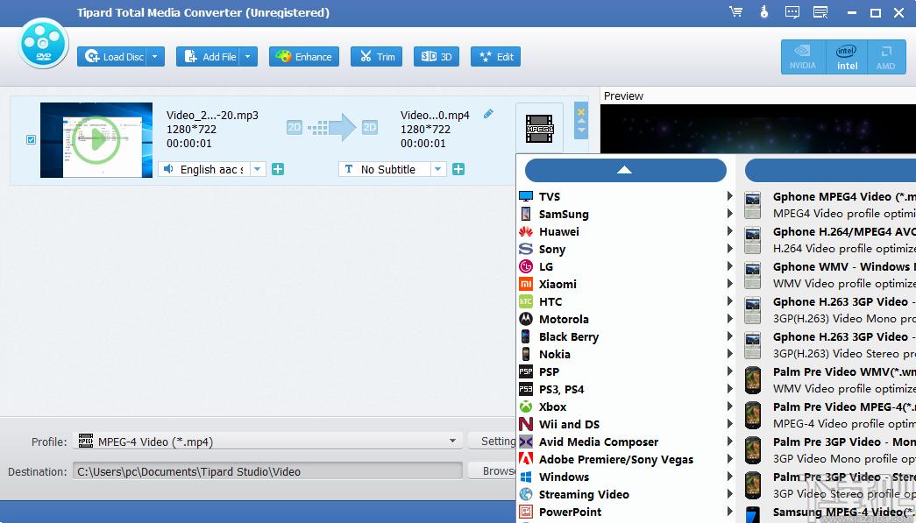This screenshot has height=523, width=916.
Task: Click the PowerPoint category icon
Action: pos(526,512)
